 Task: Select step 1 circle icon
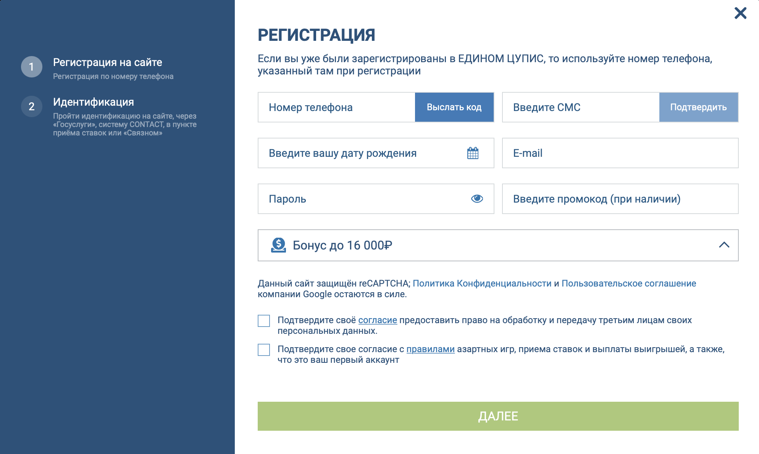(x=32, y=67)
